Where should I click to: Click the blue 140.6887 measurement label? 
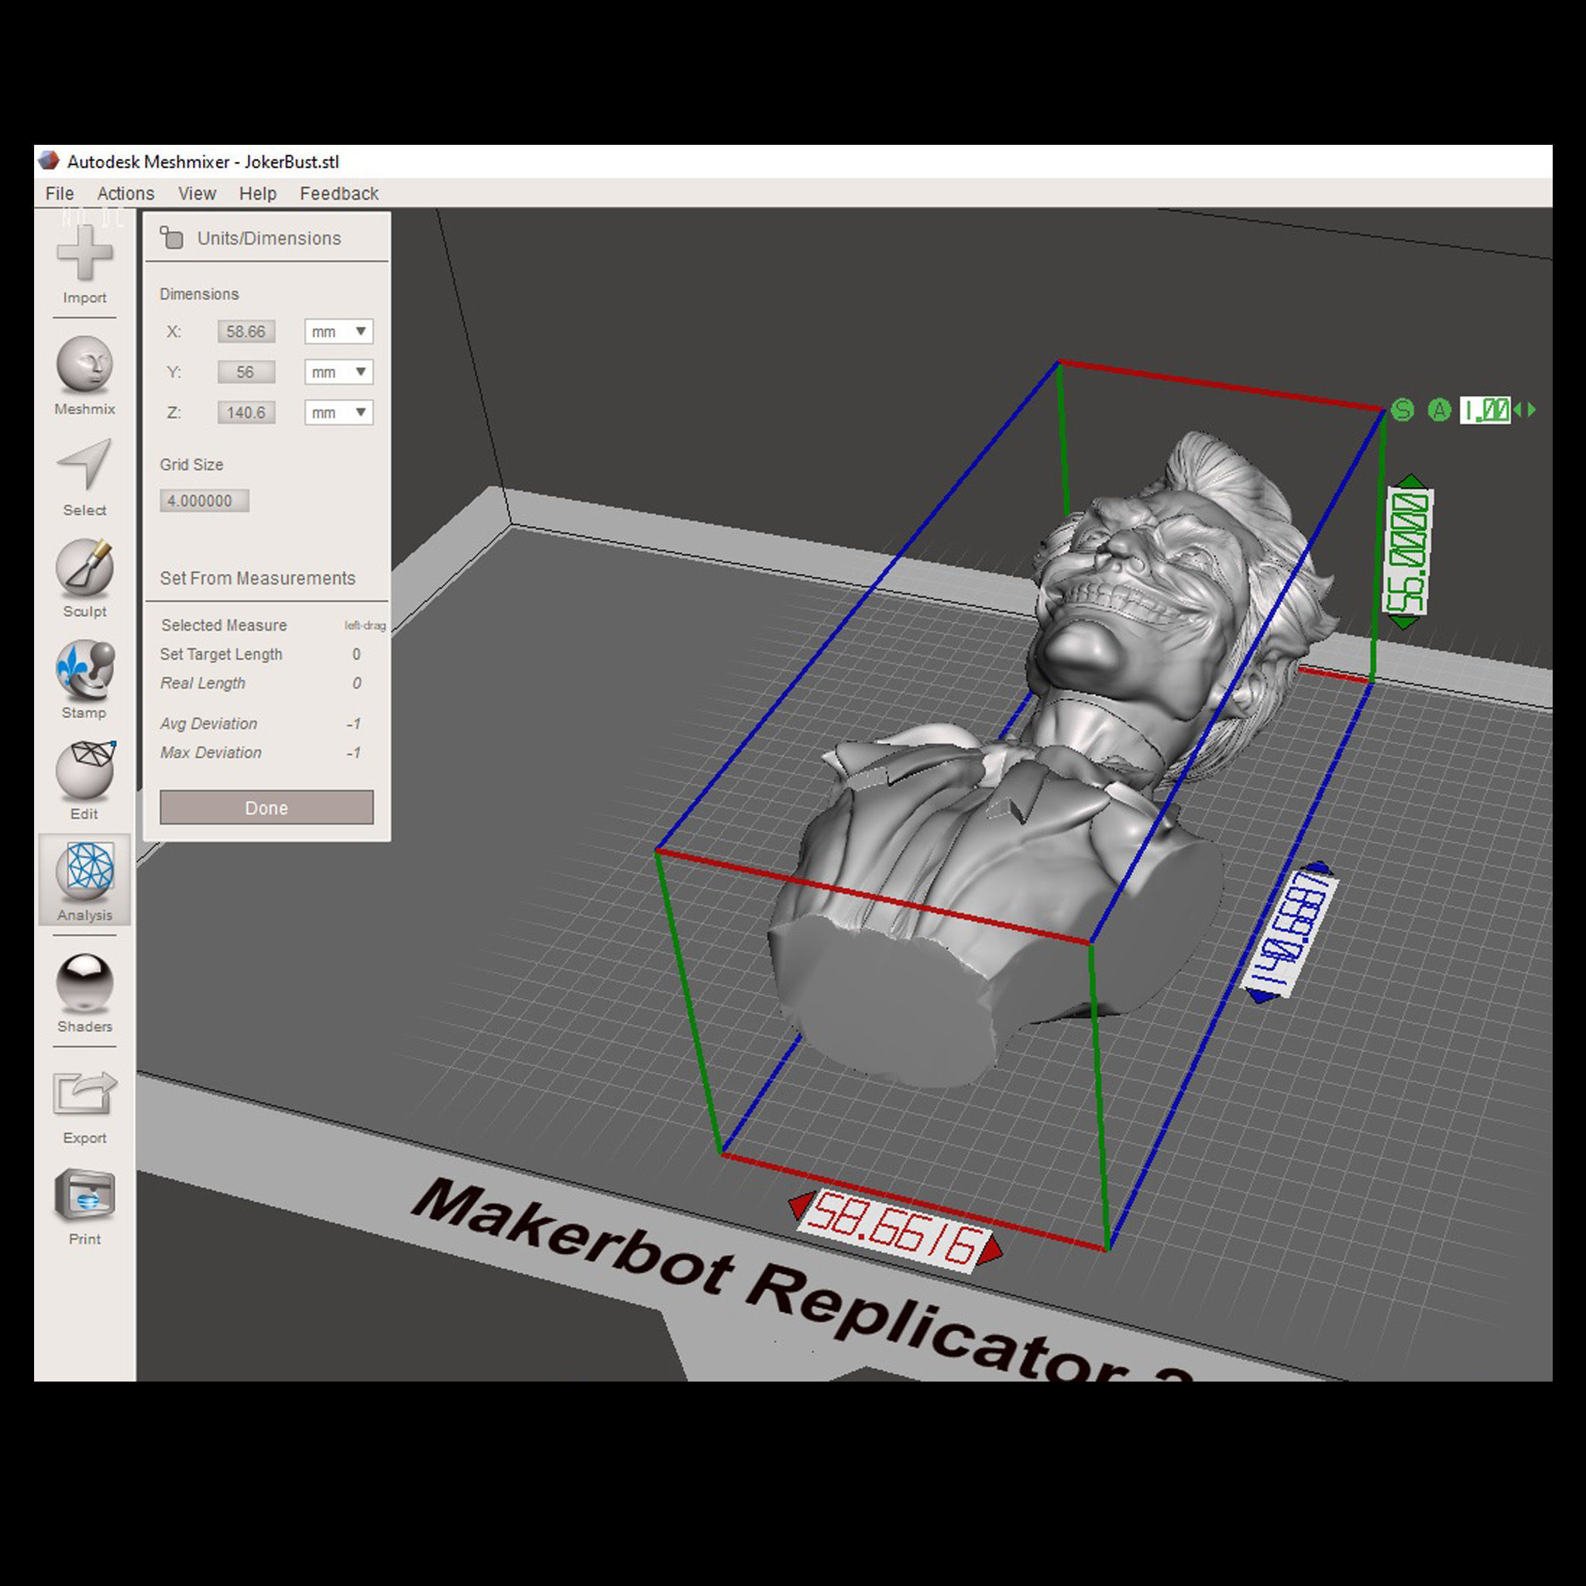pos(1289,933)
